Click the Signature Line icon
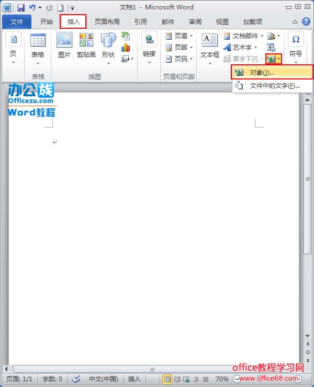Viewport: 314px width, 387px height. click(x=272, y=36)
